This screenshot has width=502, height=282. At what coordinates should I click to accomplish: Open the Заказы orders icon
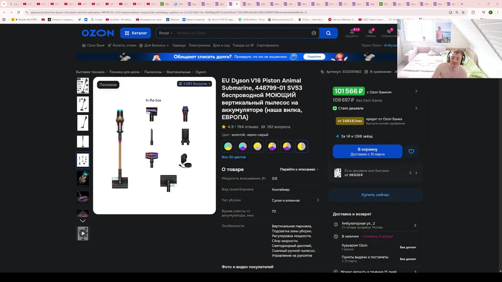(370, 31)
